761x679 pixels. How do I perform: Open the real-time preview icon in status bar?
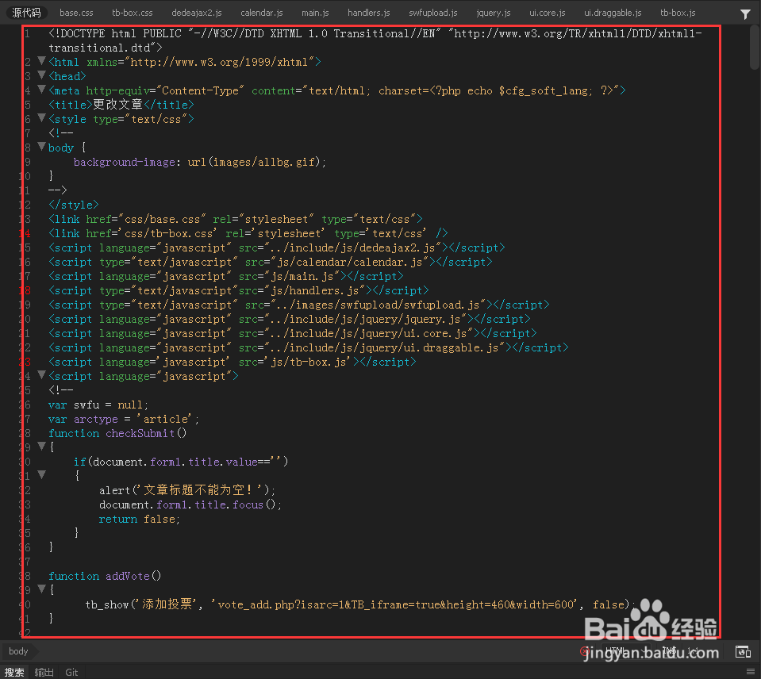[743, 651]
